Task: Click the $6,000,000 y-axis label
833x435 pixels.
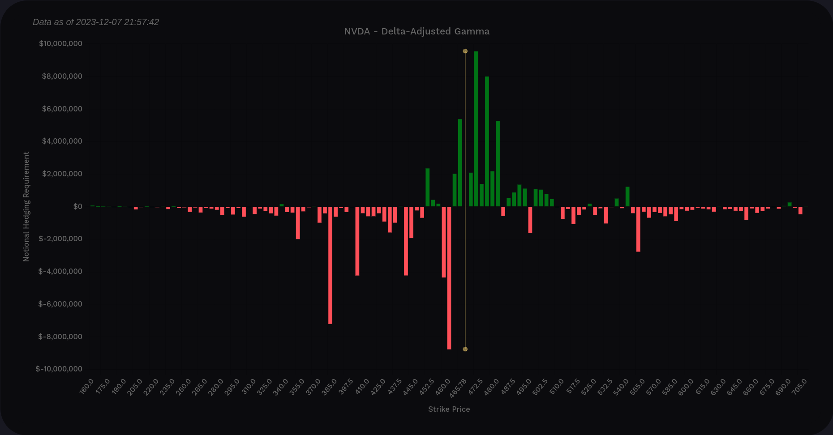Action: tap(62, 109)
